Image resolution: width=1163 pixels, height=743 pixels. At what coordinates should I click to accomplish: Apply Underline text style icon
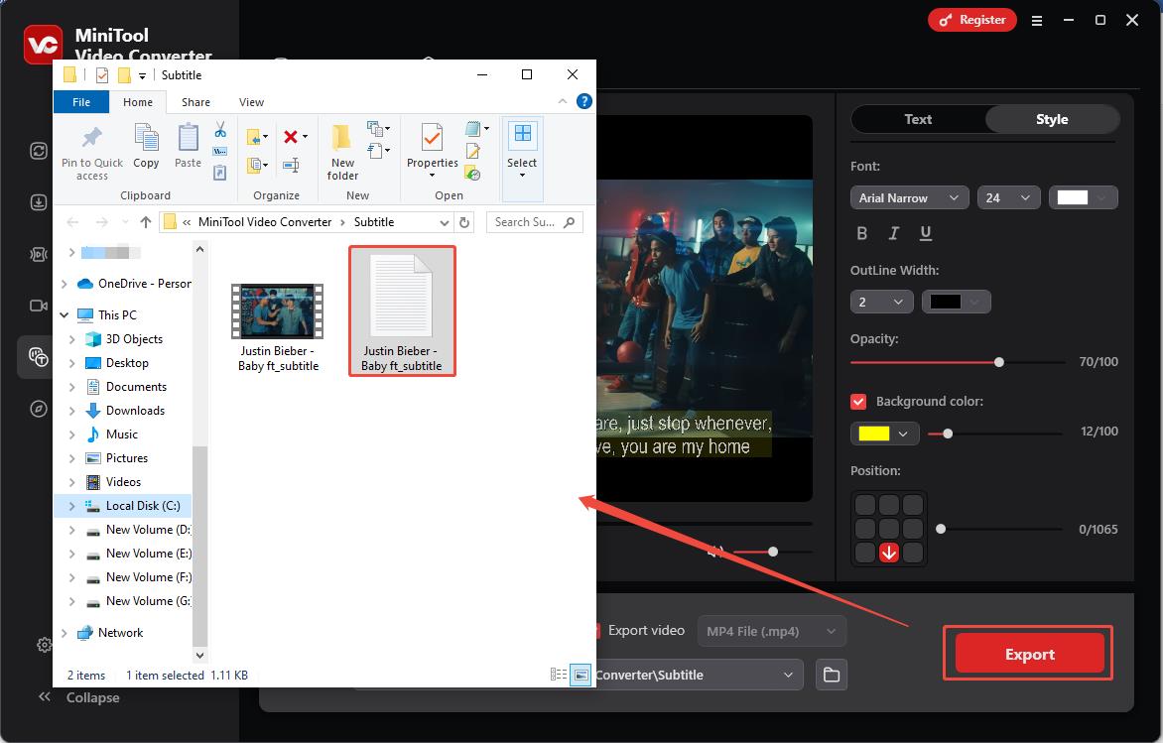tap(926, 233)
